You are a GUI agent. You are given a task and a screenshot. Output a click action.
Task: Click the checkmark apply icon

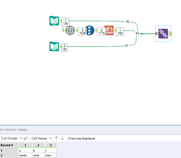click(x=25, y=138)
